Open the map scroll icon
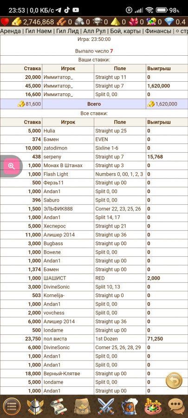The width and height of the screenshot is (188, 418). 58,406
